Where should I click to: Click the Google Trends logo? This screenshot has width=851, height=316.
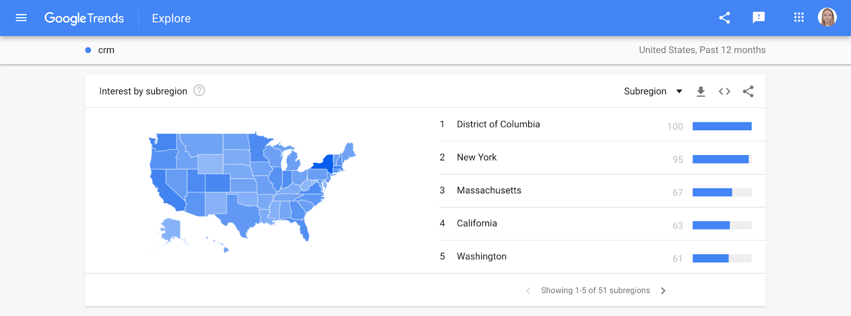tap(84, 18)
